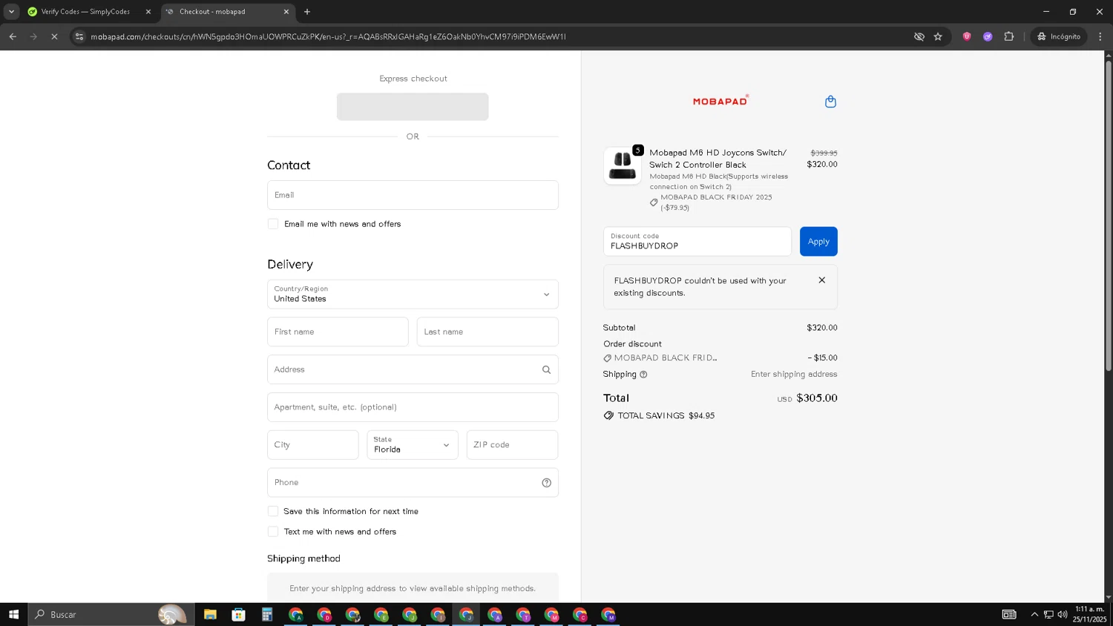This screenshot has width=1113, height=626.
Task: Open the network icon in system tray
Action: pos(1048,614)
